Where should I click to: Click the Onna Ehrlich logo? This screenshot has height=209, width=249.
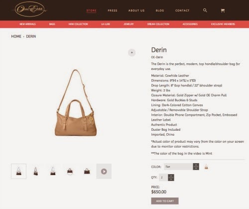pos(30,9)
